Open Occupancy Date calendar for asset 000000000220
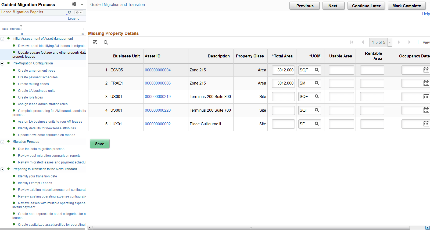The width and height of the screenshot is (430, 230). tap(426, 110)
